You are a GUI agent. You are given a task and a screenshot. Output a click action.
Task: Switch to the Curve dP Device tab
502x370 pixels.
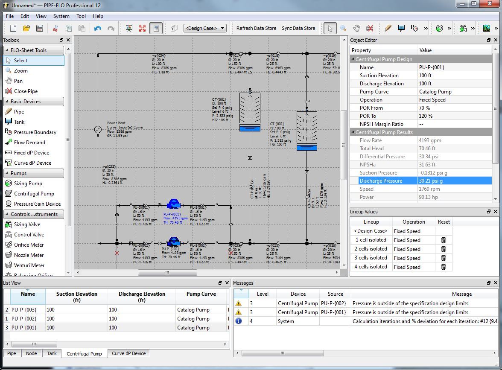pos(128,353)
